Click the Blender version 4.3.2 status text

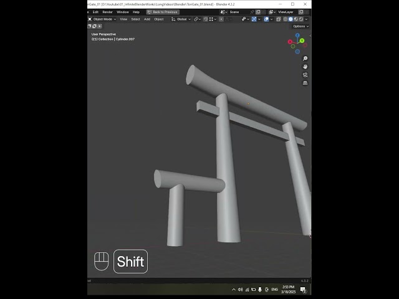click(305, 281)
